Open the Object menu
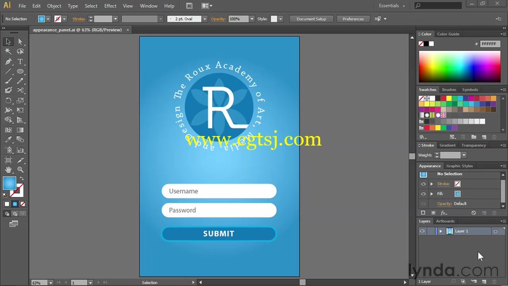This screenshot has width=508, height=286. point(54,6)
